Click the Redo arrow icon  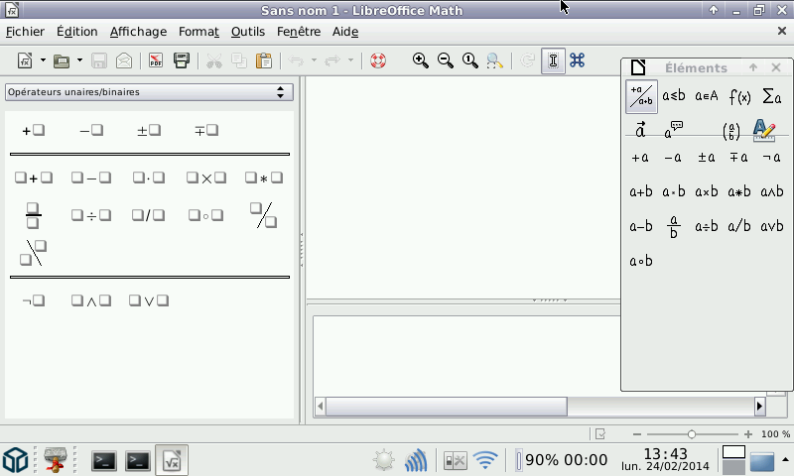tap(332, 60)
